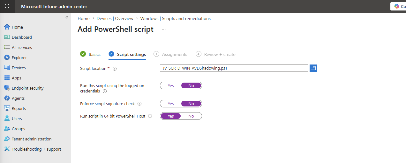
Task: Follow the Devices | Overview breadcrumb link
Action: tap(115, 18)
